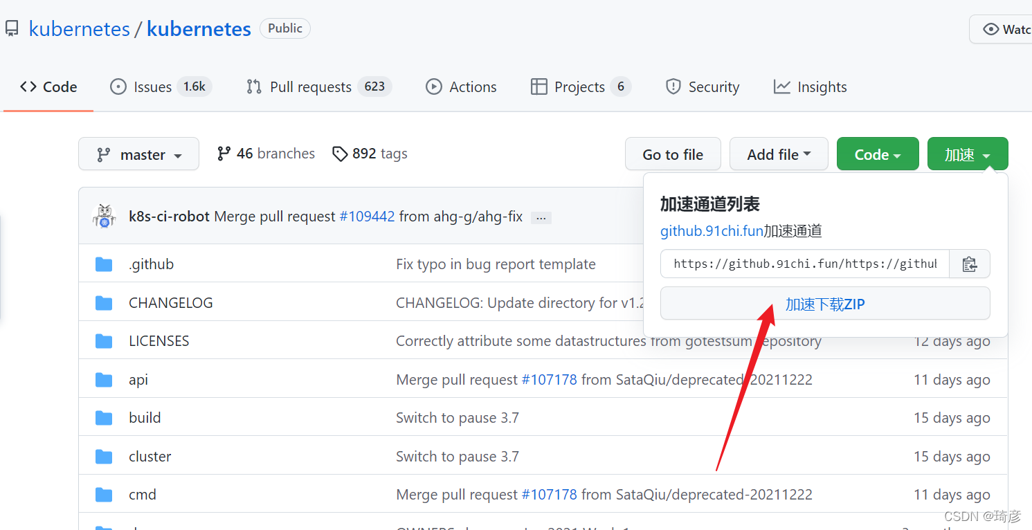Viewport: 1032px width, 530px height.
Task: Click the Watch button
Action: [x=1001, y=29]
